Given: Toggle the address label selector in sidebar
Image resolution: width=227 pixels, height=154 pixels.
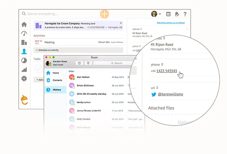Looking at the screenshot, I should click(141, 29).
